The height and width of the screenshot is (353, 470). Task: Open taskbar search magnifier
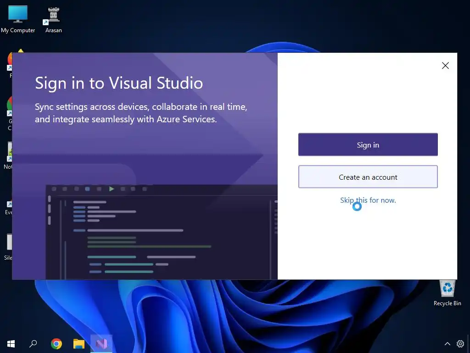point(33,344)
